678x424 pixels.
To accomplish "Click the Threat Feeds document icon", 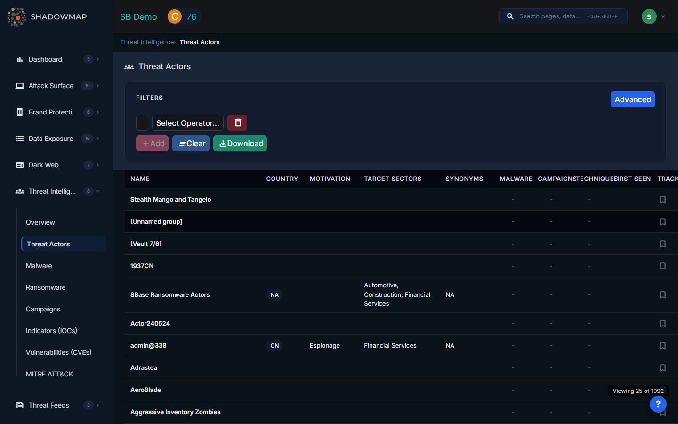I will [20, 405].
